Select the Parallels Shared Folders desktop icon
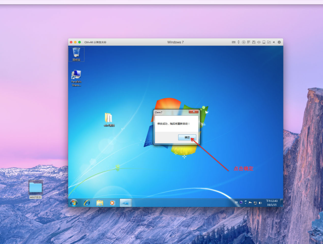 (x=76, y=78)
